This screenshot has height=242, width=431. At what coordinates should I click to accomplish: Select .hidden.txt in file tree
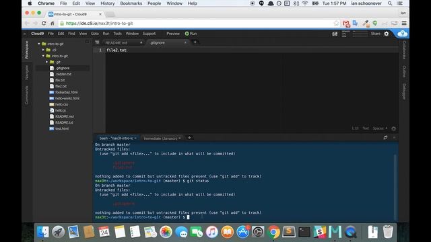click(x=63, y=74)
